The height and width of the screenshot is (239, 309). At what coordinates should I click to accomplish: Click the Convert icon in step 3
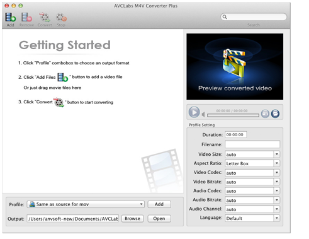59,102
